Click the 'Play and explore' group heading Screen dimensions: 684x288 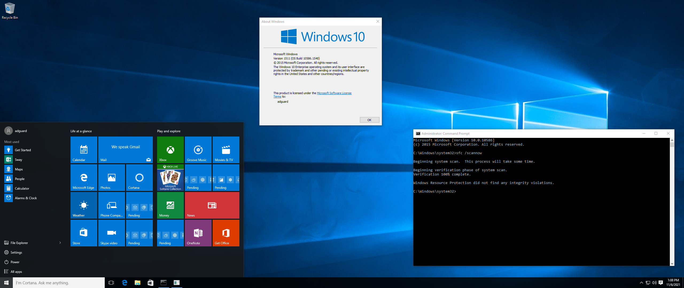coord(169,131)
